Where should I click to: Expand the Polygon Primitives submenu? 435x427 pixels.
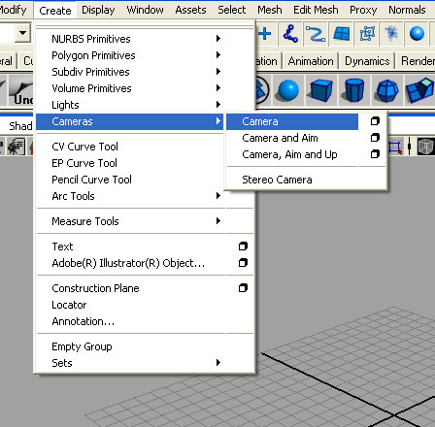pos(129,55)
